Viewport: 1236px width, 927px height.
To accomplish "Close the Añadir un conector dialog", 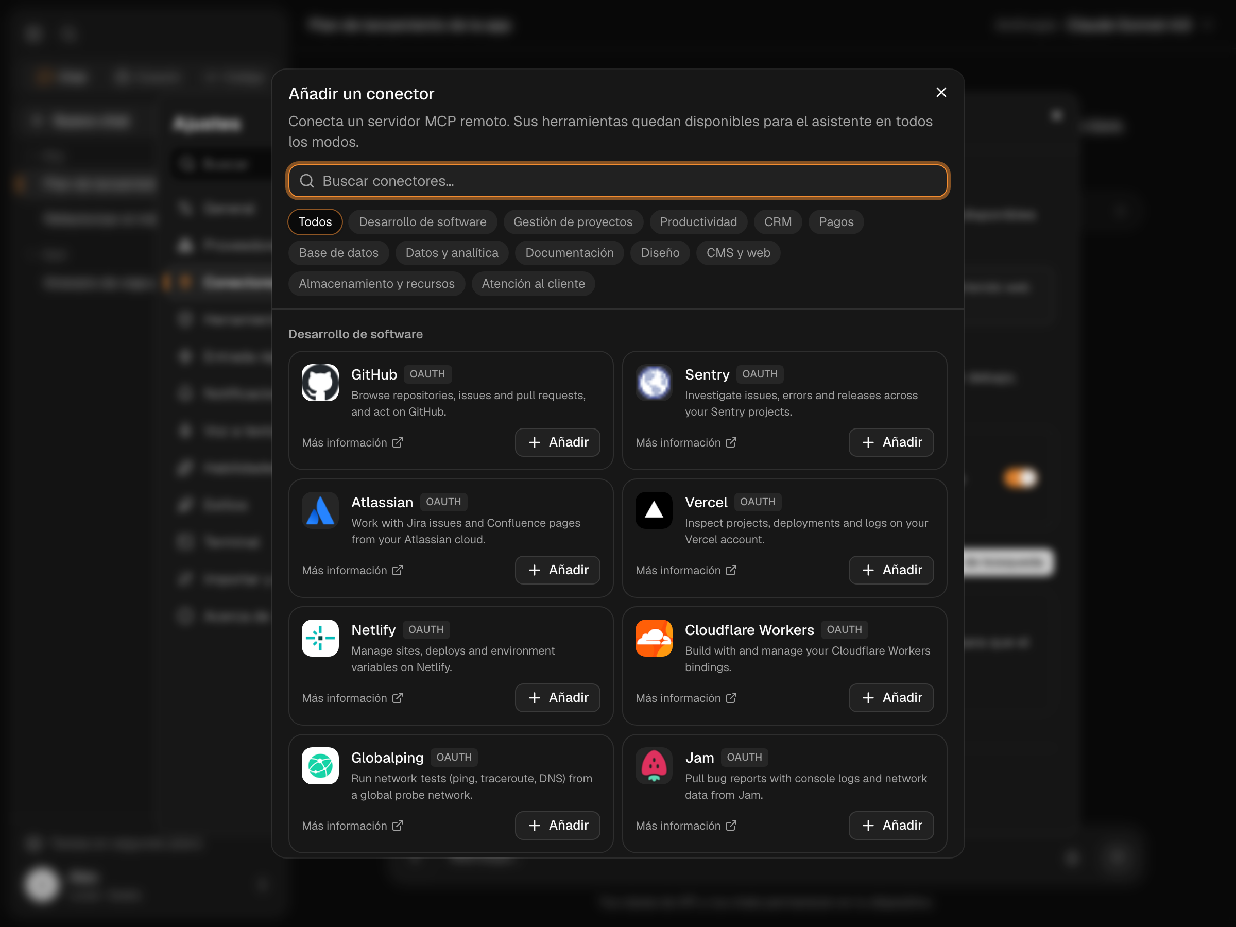I will 941,93.
